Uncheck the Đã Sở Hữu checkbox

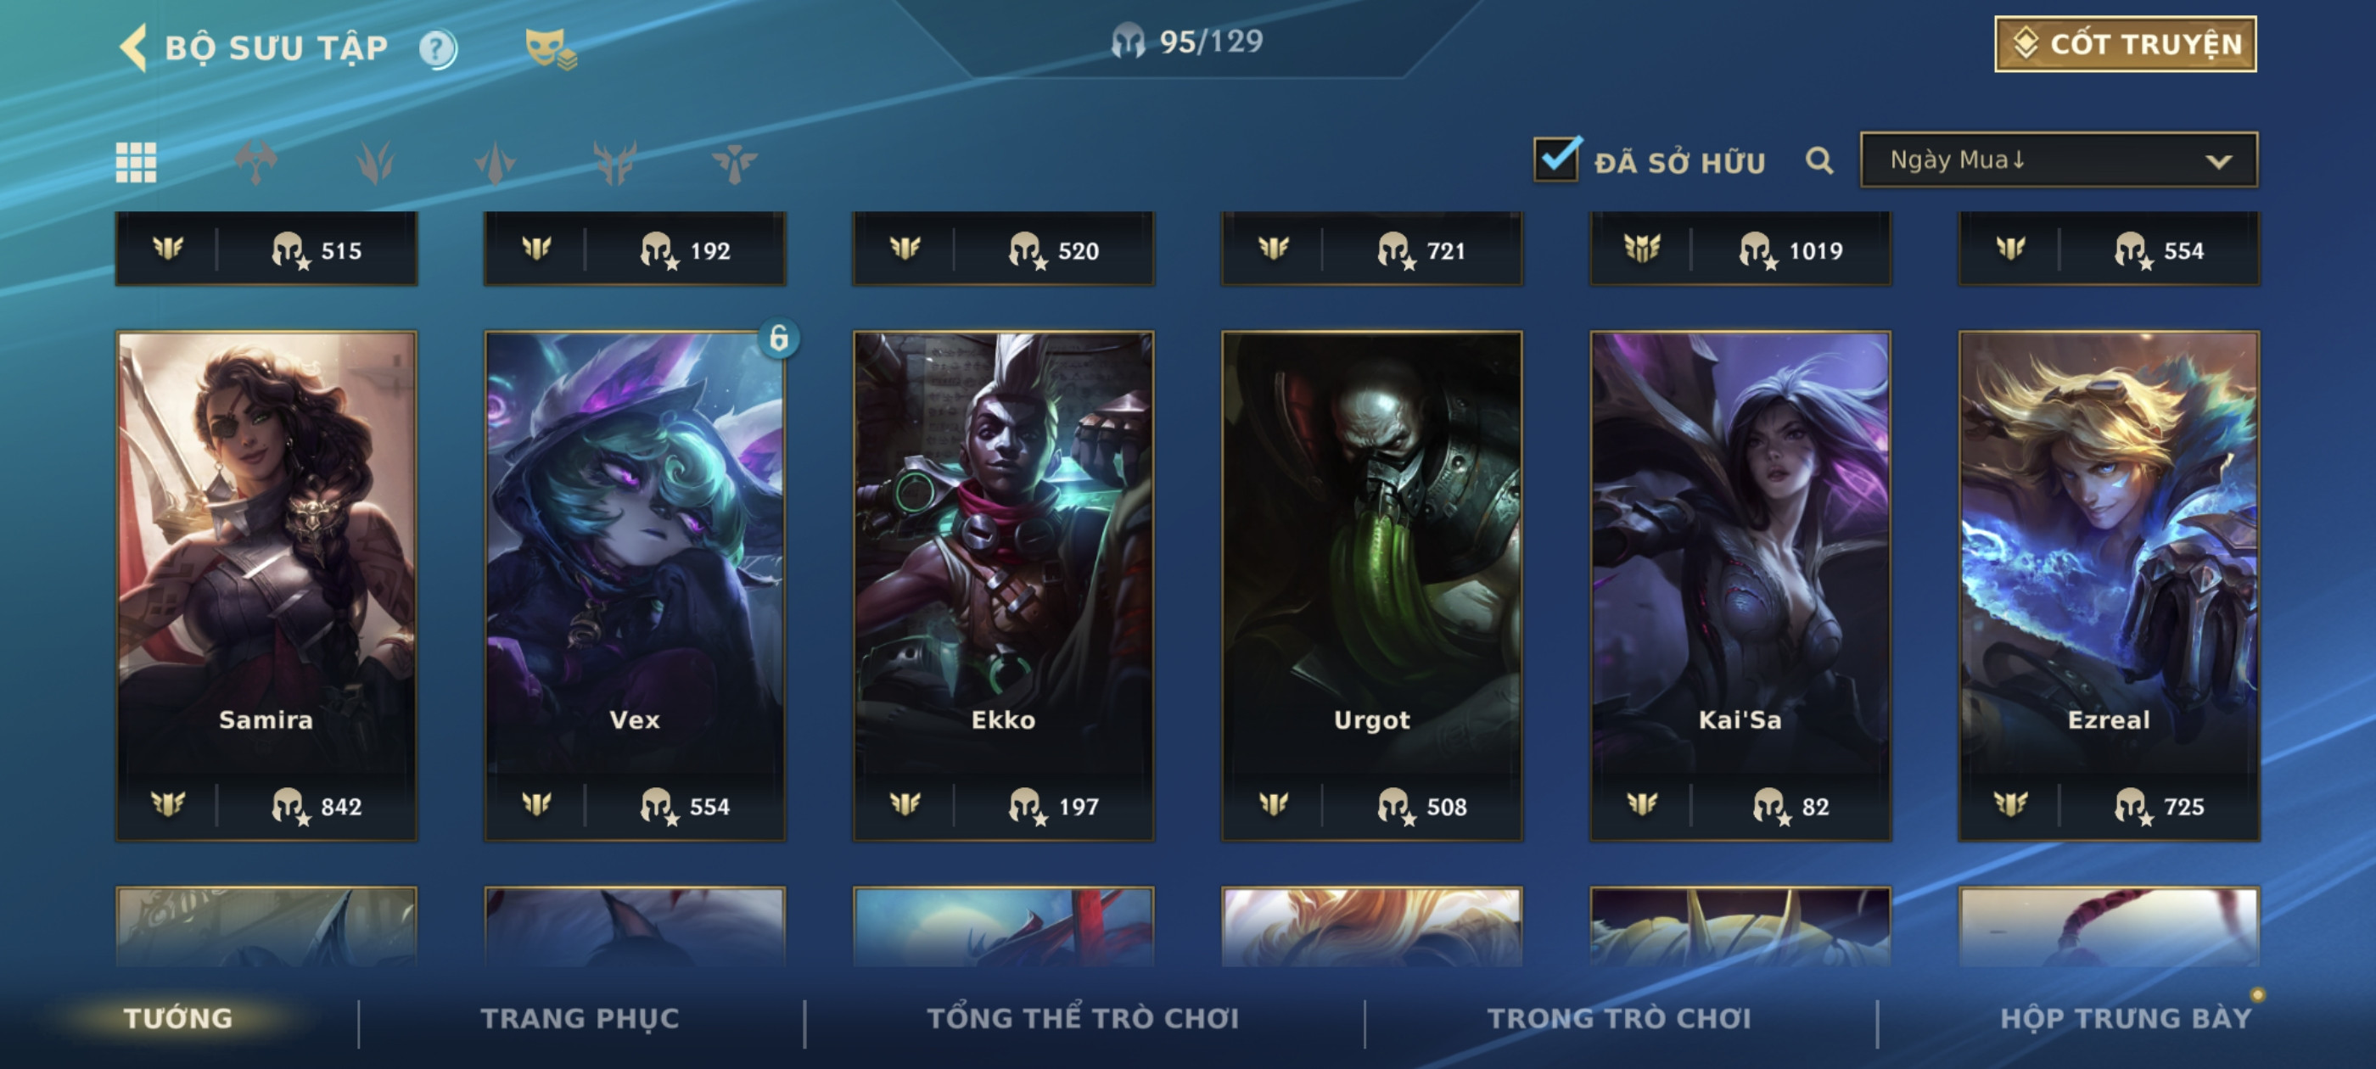click(x=1557, y=160)
